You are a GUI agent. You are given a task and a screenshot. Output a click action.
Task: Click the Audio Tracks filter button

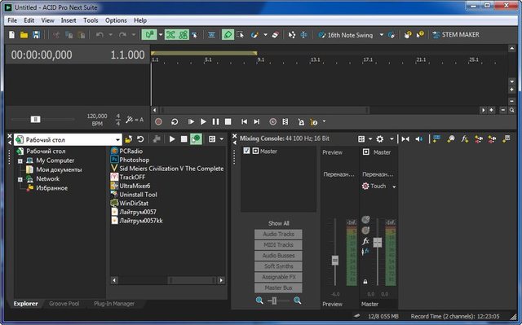pos(278,234)
